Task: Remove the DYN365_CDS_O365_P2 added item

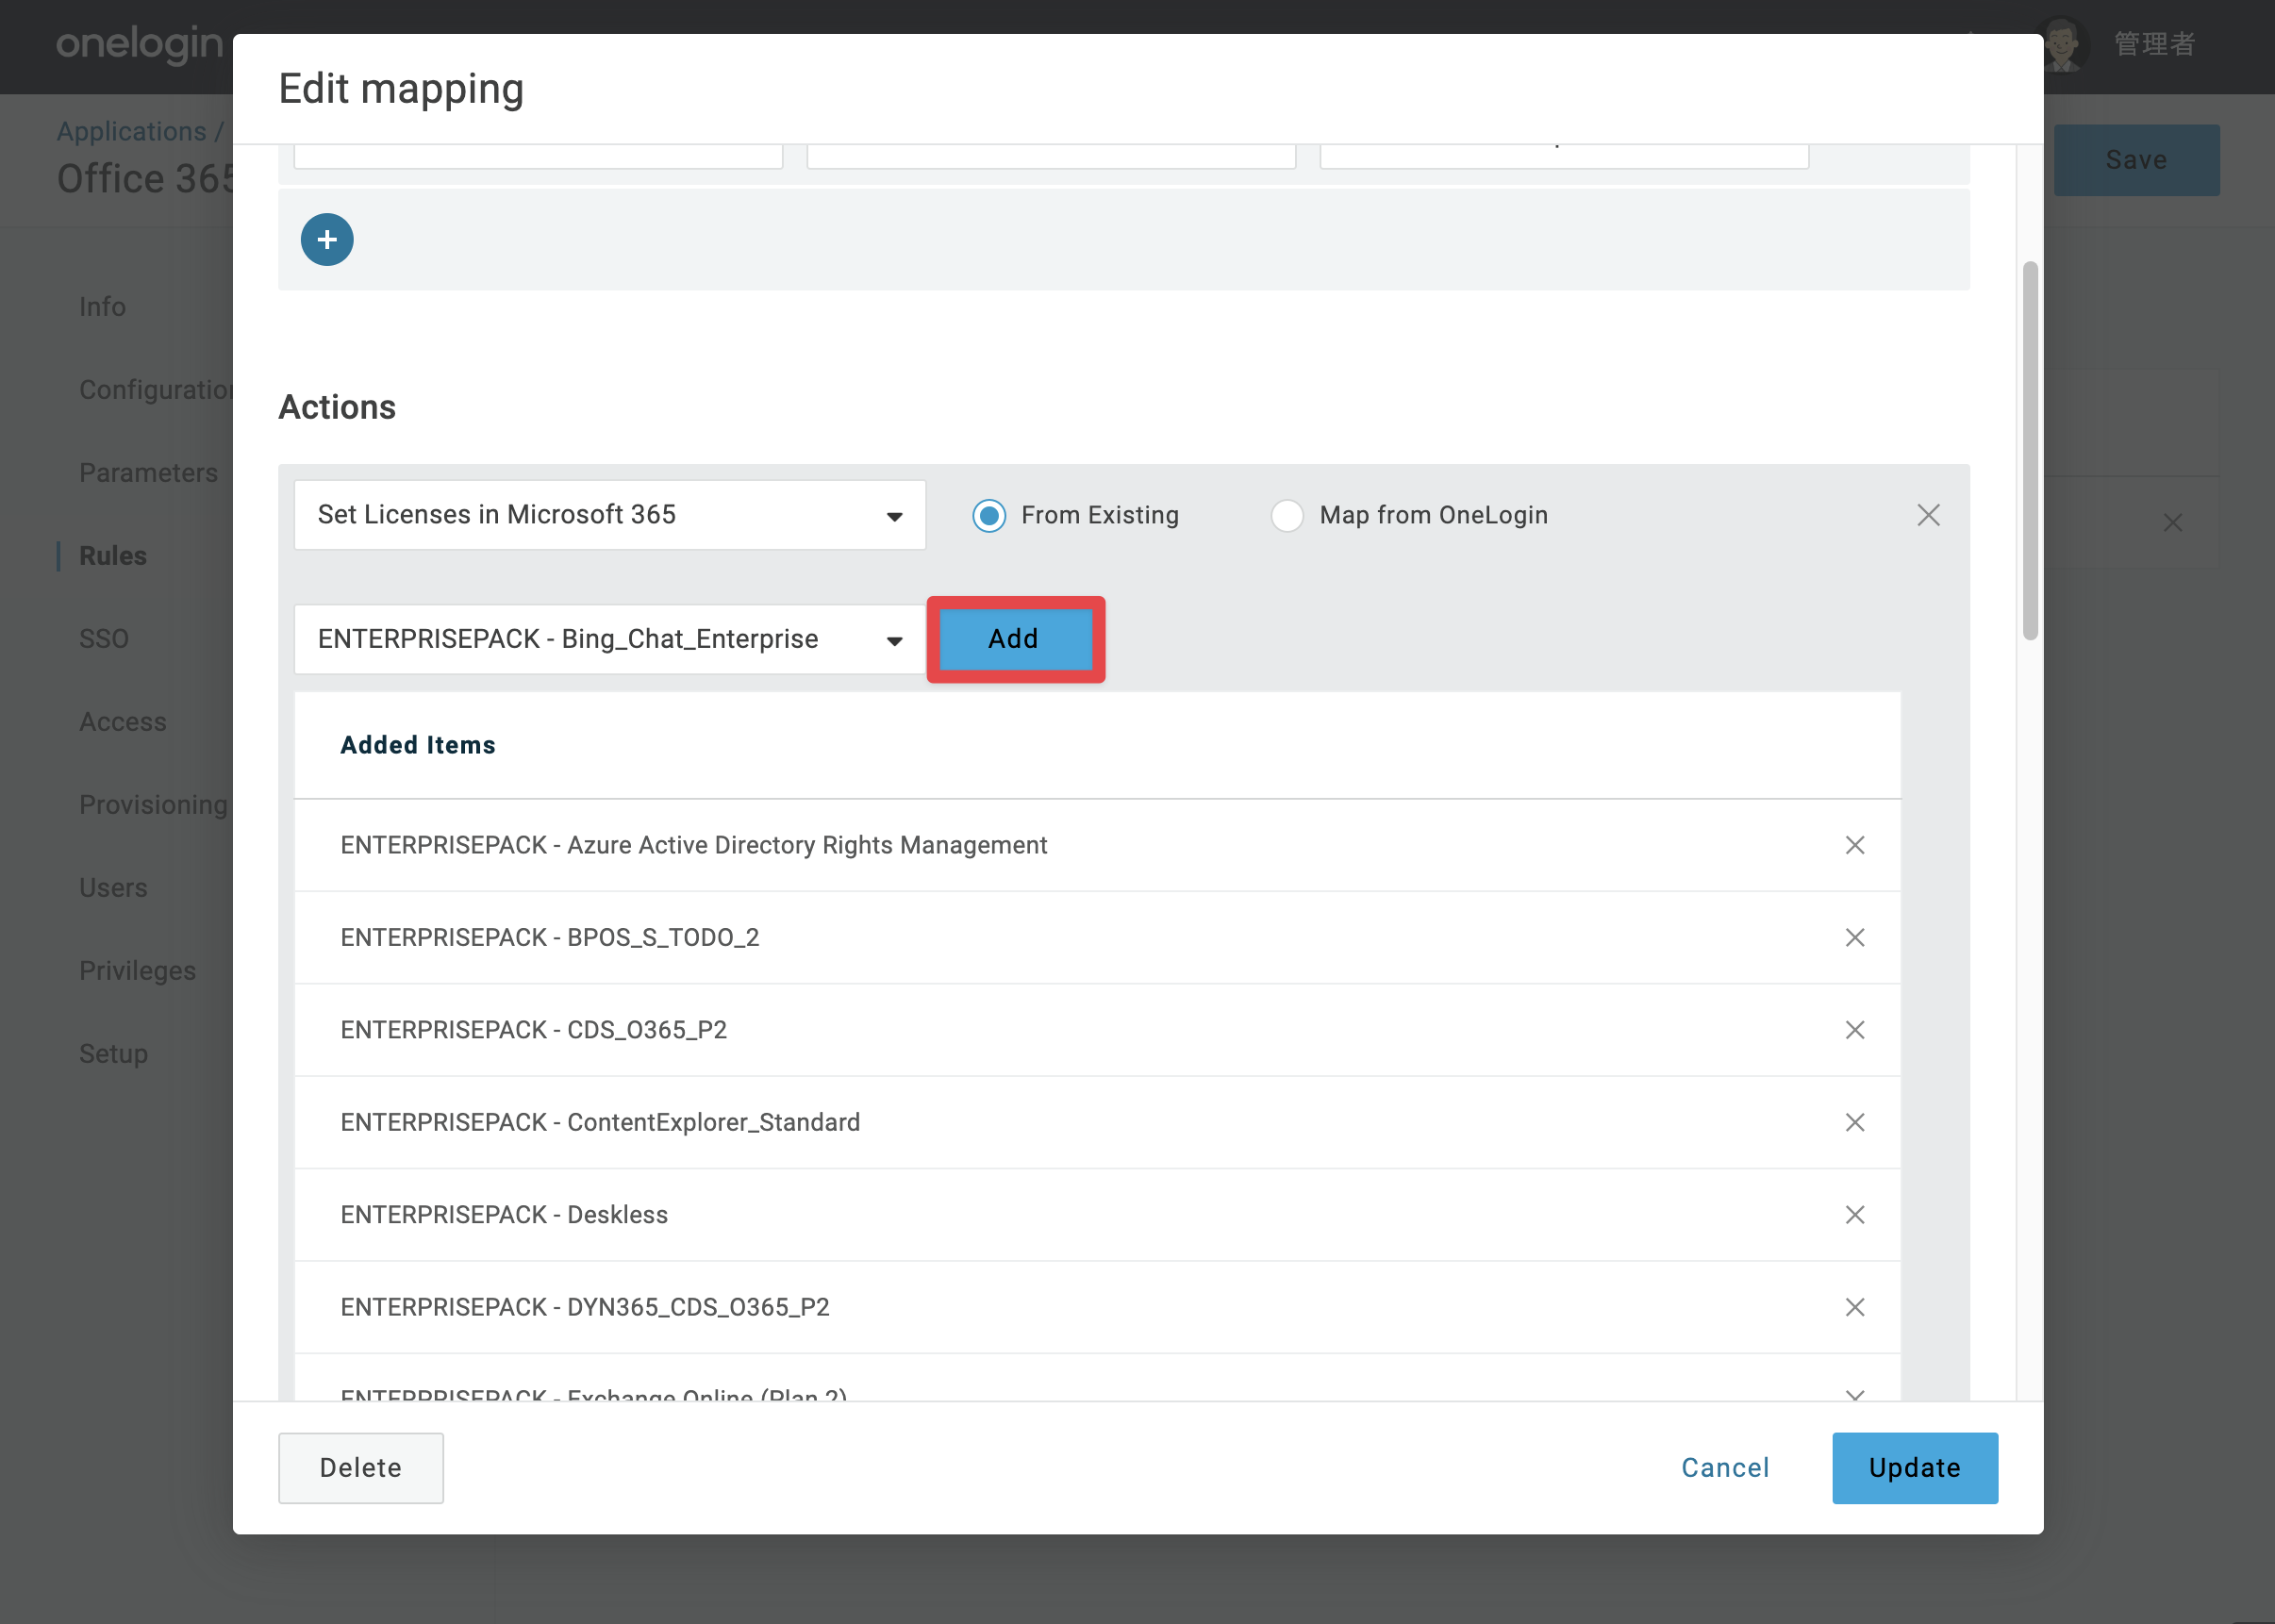Action: click(1854, 1307)
